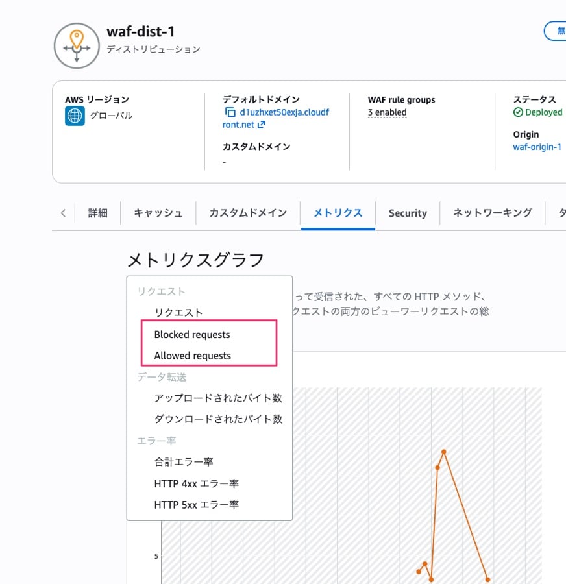Viewport: 566px width, 584px height.
Task: Open default domain via external link icon
Action: coord(261,125)
